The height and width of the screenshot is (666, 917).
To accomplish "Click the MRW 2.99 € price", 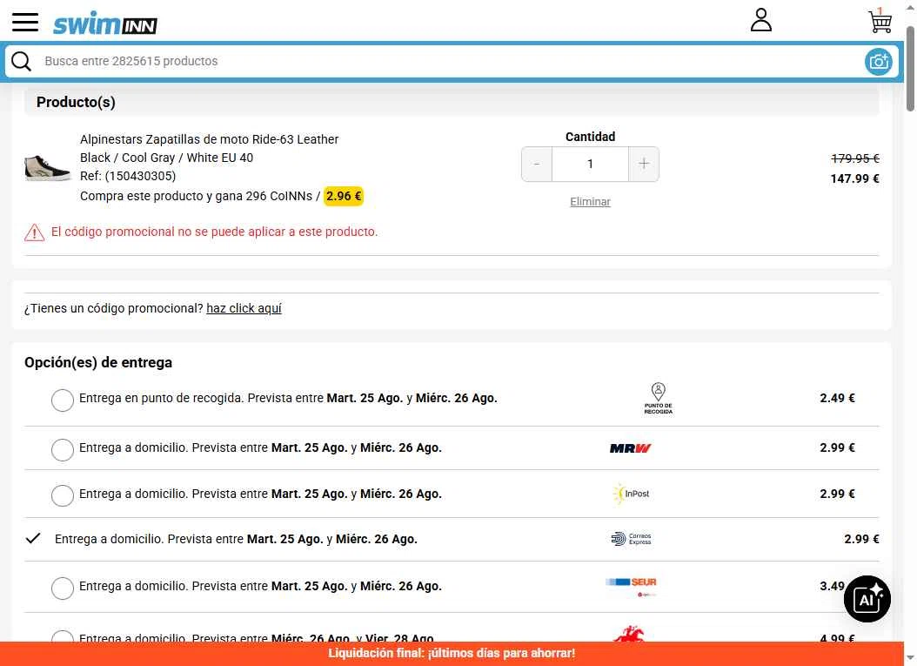I will pos(838,447).
